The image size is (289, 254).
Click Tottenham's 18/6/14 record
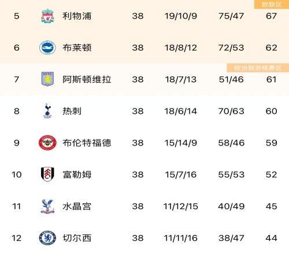click(180, 111)
